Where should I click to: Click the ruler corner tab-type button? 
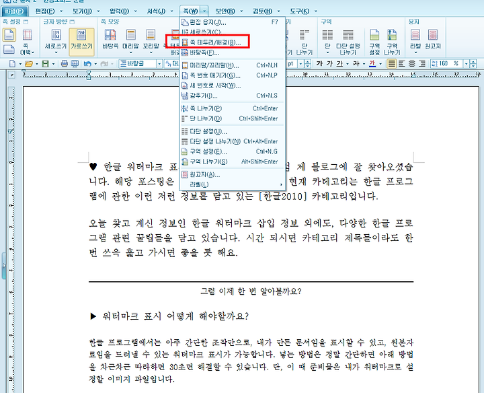pos(11,75)
